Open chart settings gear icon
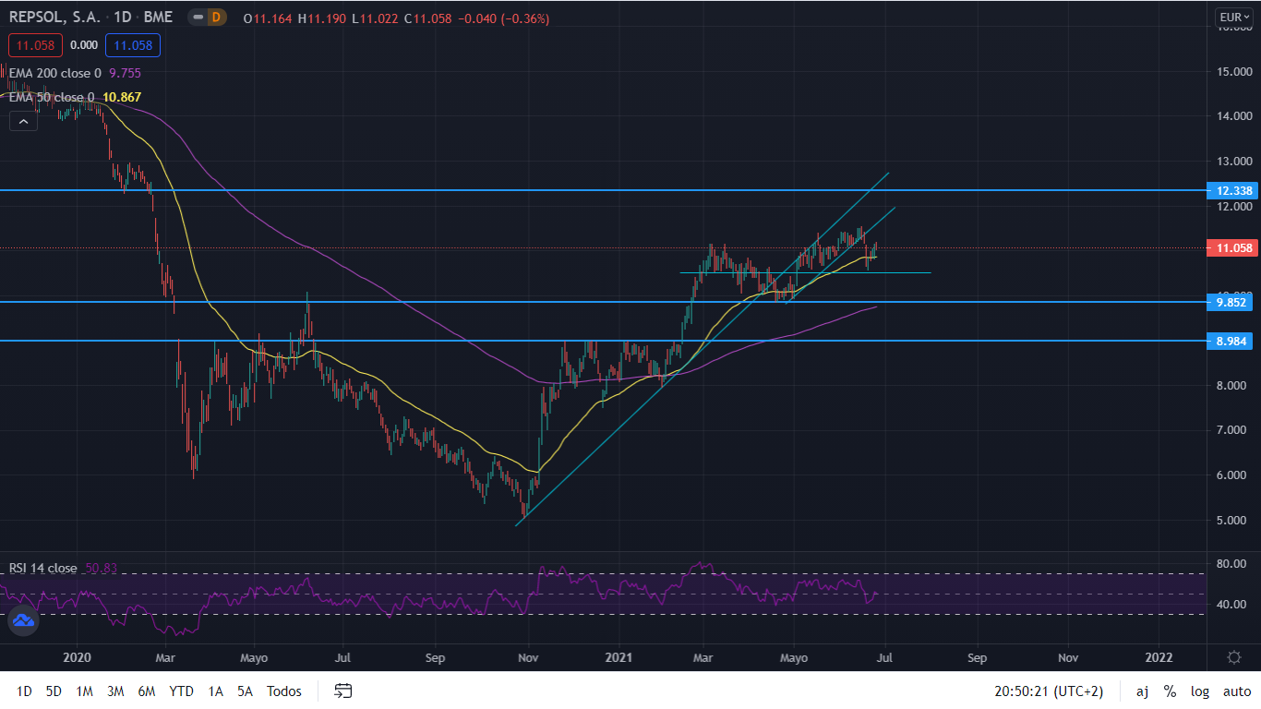This screenshot has width=1261, height=709. pos(1233,657)
